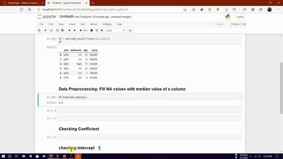Click the second empty code cell above Checking Coefficient
The width and height of the screenshot is (283, 159).
click(149, 118)
